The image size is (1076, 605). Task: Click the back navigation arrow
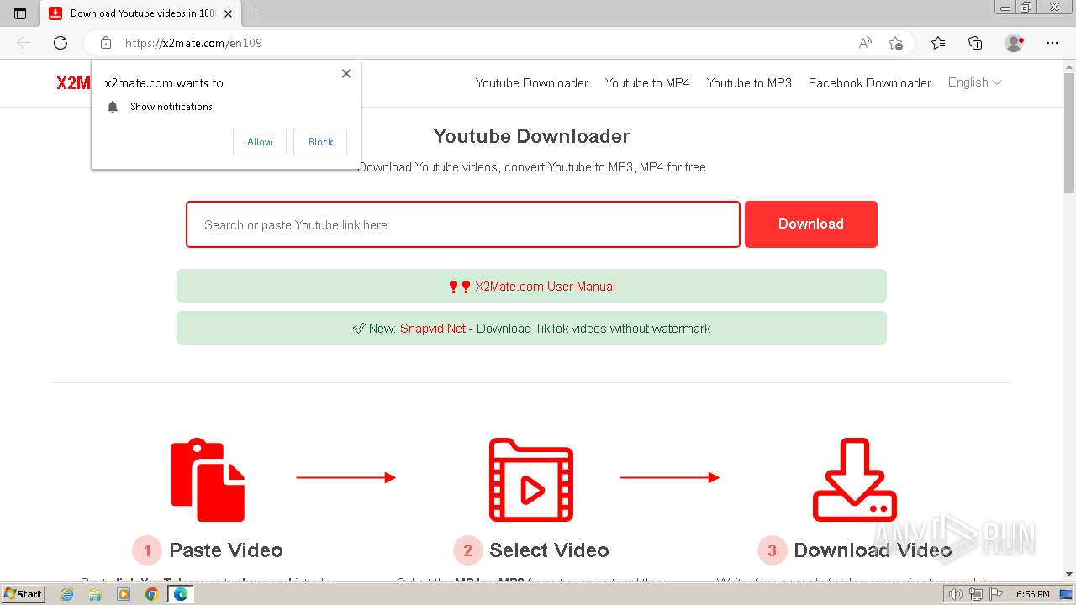[24, 43]
